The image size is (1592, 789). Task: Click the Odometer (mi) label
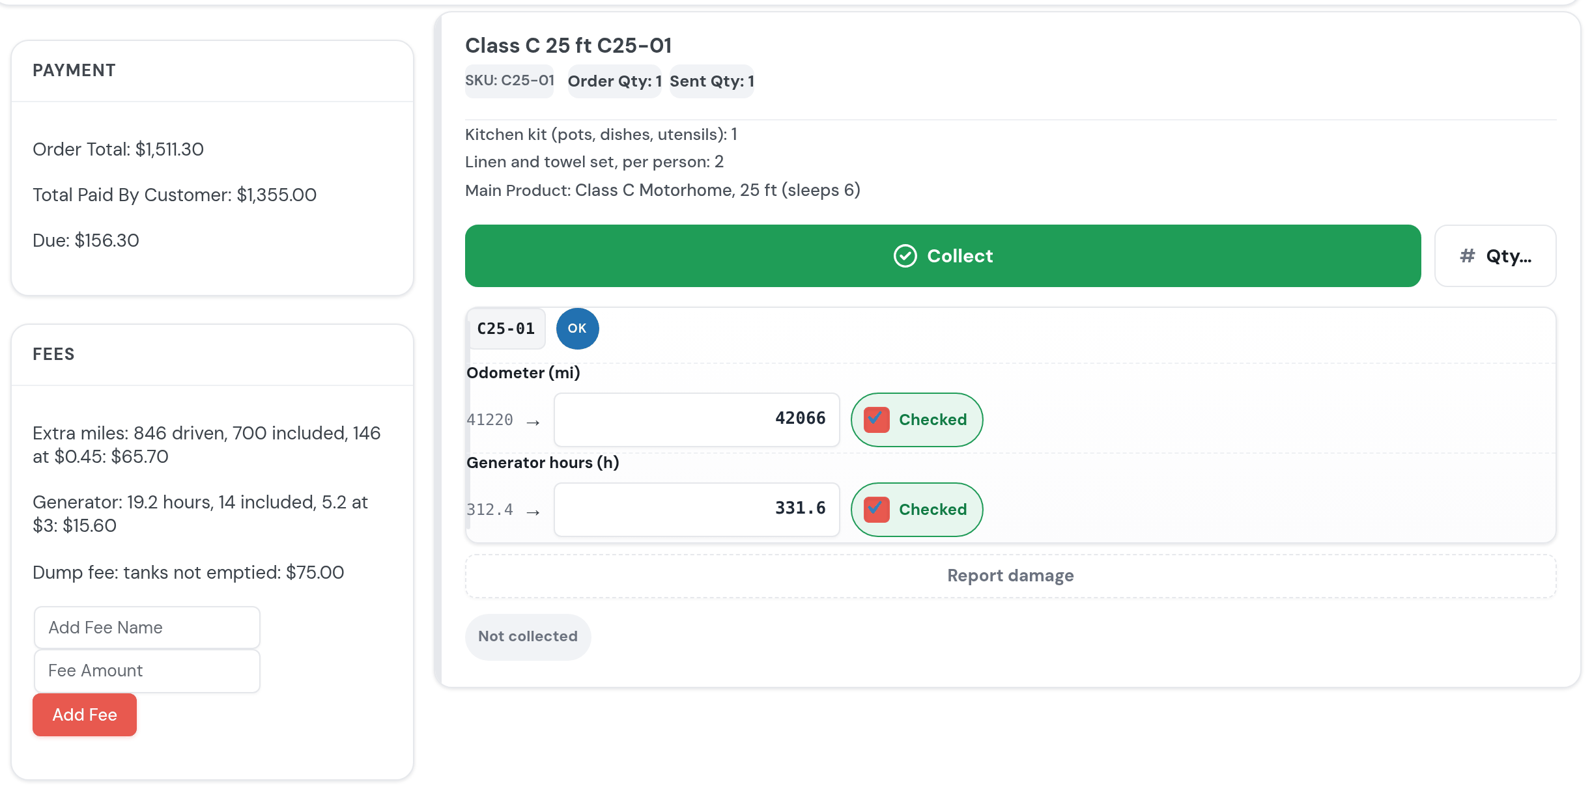(523, 373)
